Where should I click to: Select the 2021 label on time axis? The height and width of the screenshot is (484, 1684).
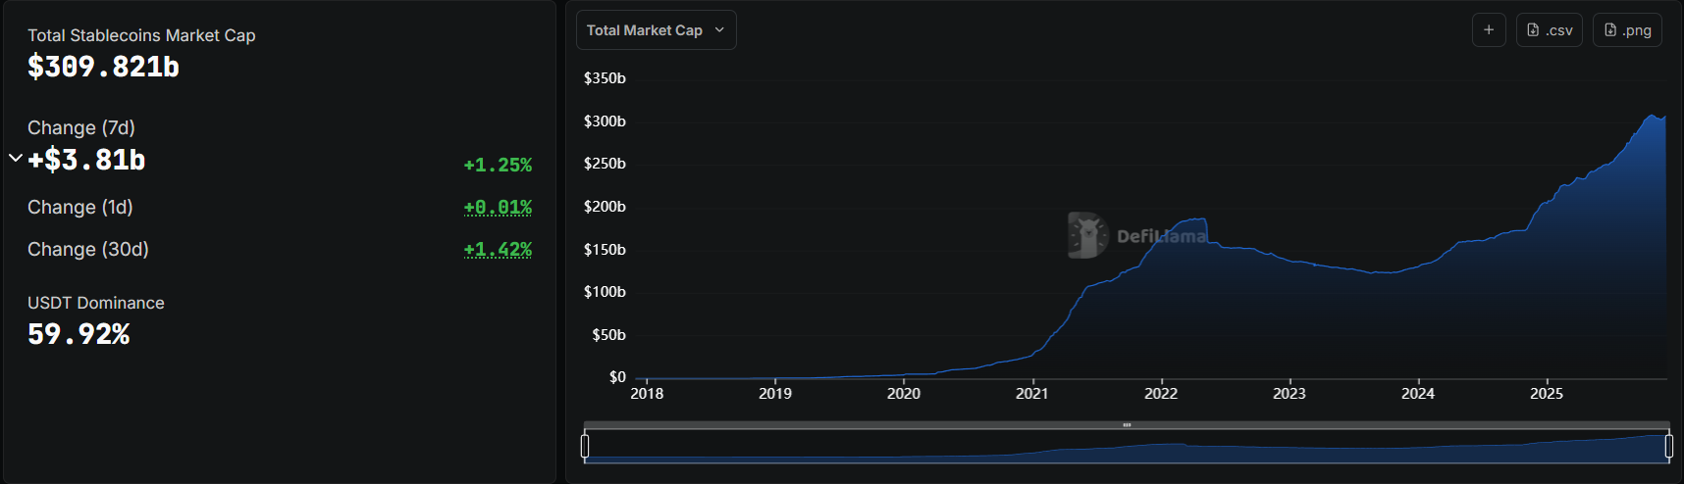[x=1032, y=394]
